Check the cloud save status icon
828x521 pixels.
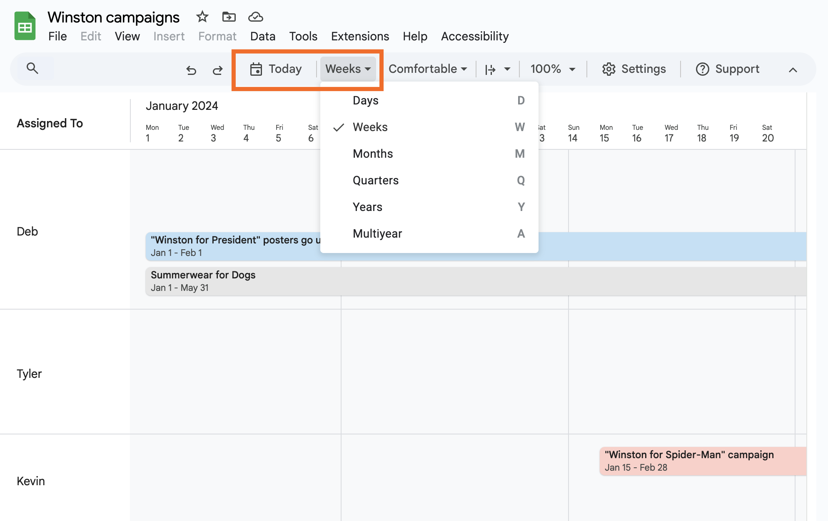coord(256,17)
